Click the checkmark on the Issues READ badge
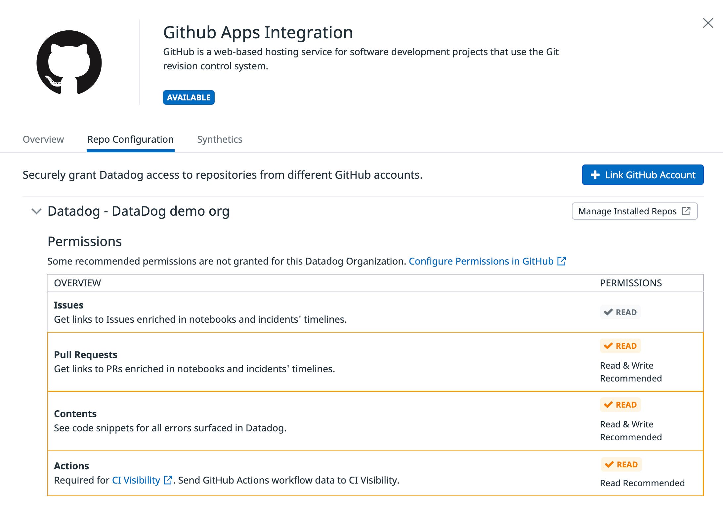The height and width of the screenshot is (508, 723). [x=608, y=312]
